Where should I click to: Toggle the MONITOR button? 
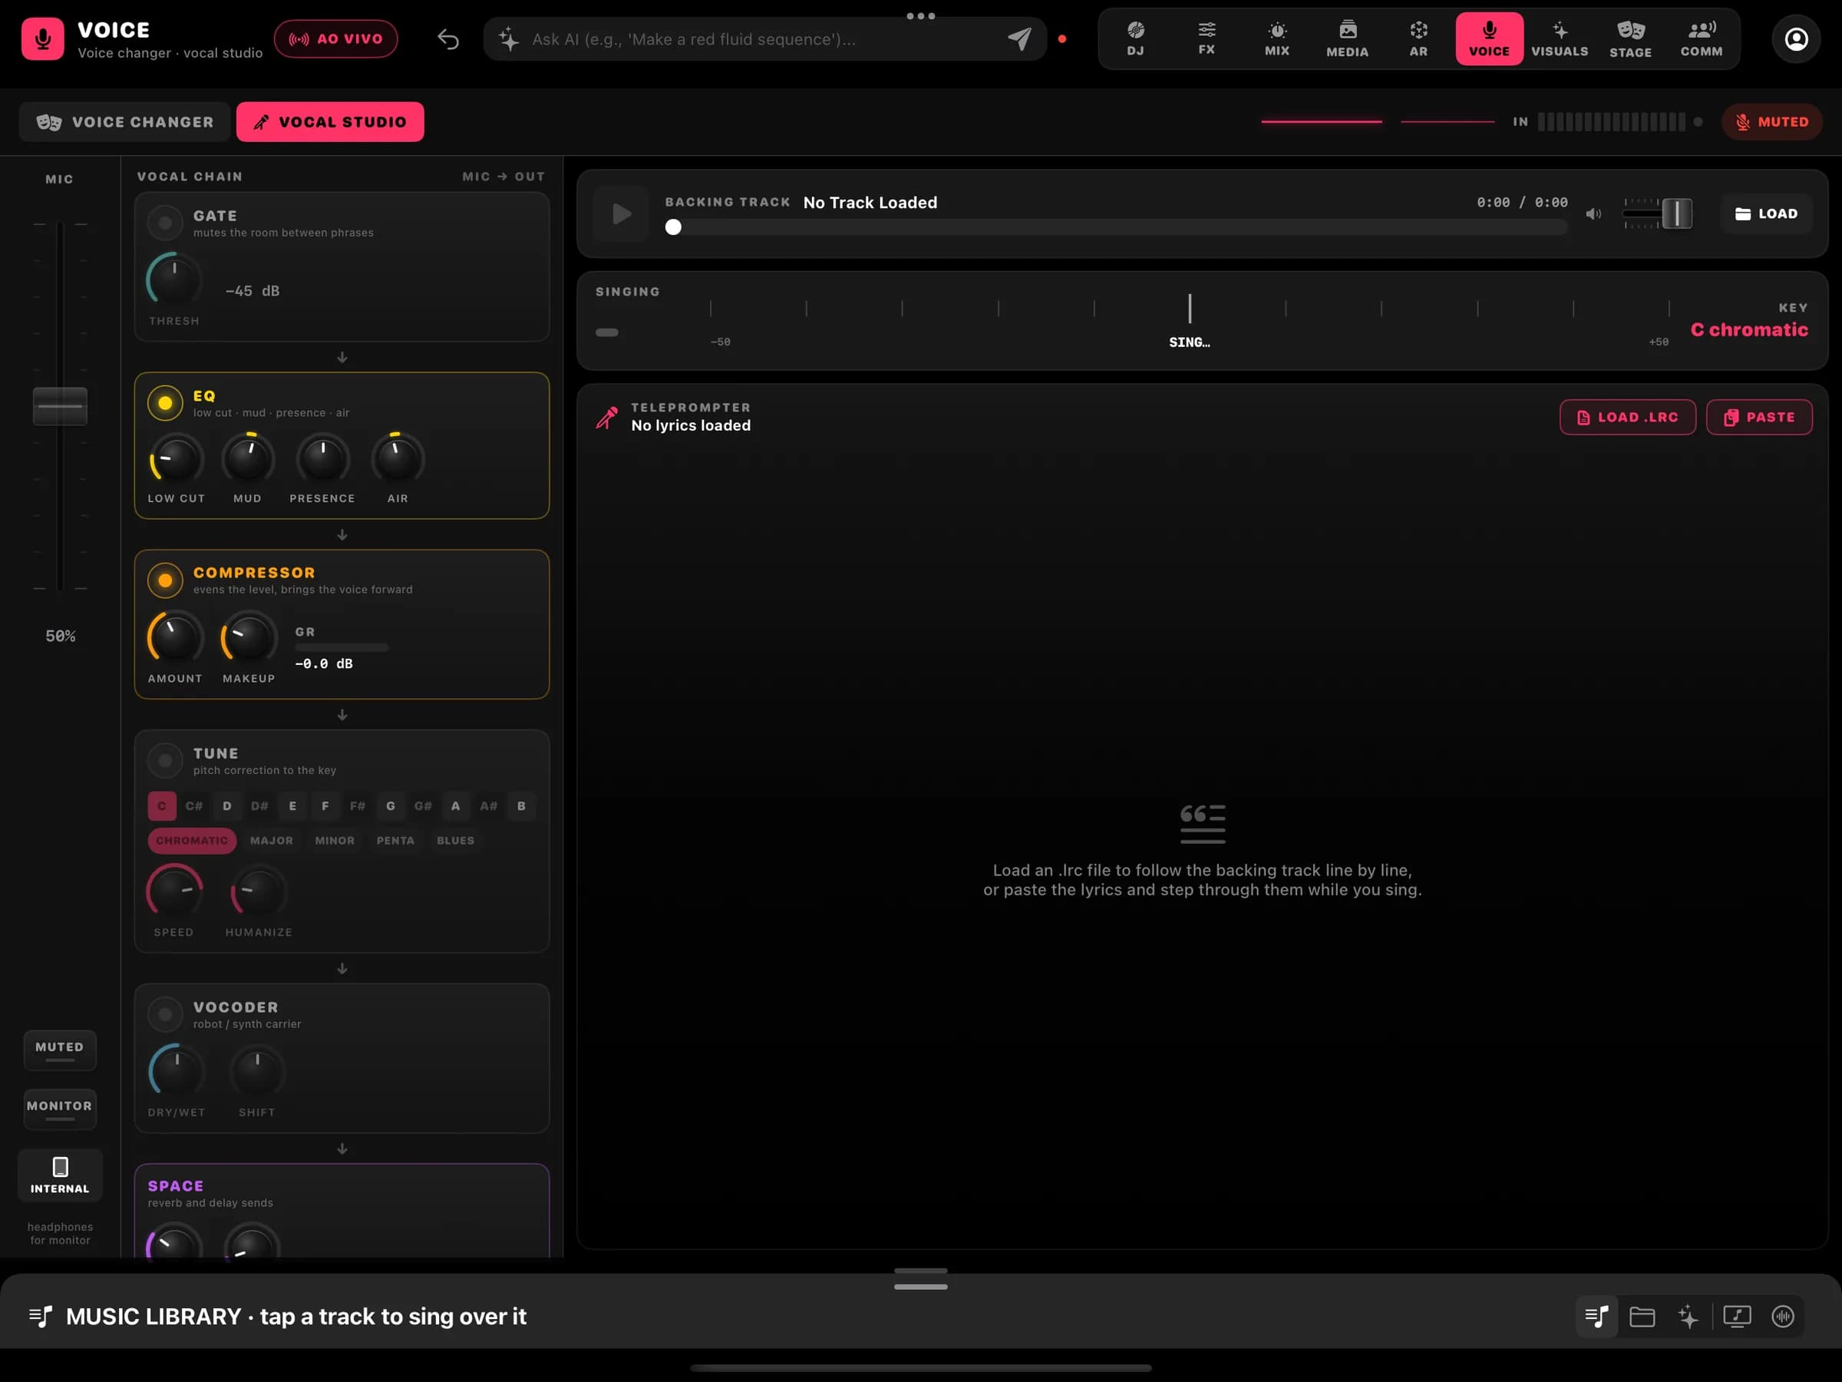pyautogui.click(x=60, y=1109)
